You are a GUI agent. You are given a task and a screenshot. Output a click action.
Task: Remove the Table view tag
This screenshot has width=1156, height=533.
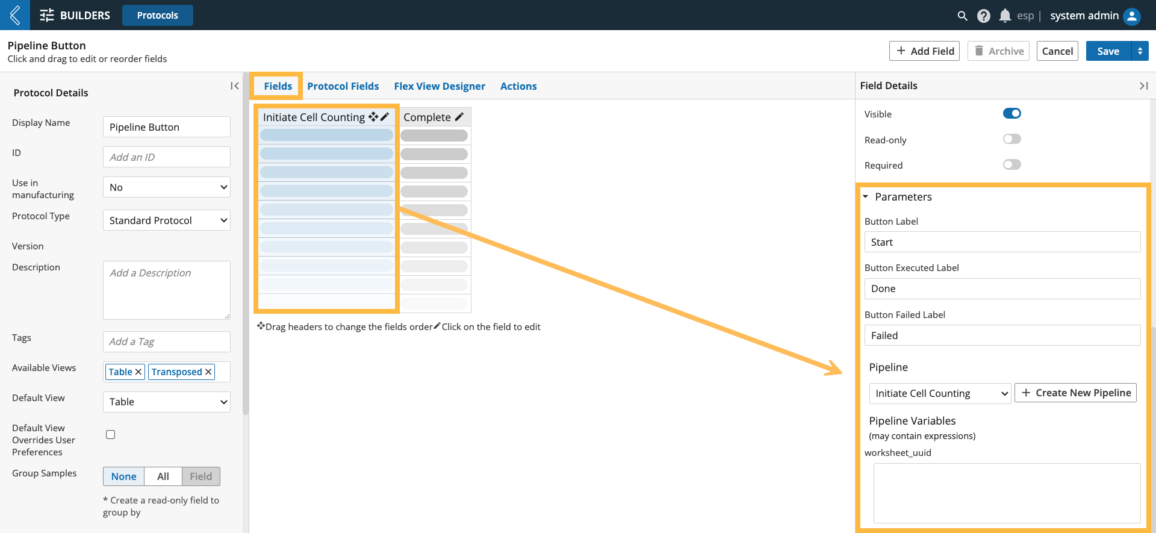pos(138,372)
